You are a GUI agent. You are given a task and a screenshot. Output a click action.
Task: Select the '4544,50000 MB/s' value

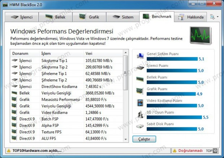[100, 106]
